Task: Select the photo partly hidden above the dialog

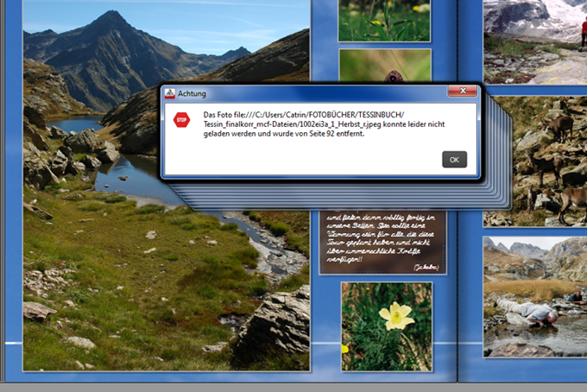Action: (385, 65)
